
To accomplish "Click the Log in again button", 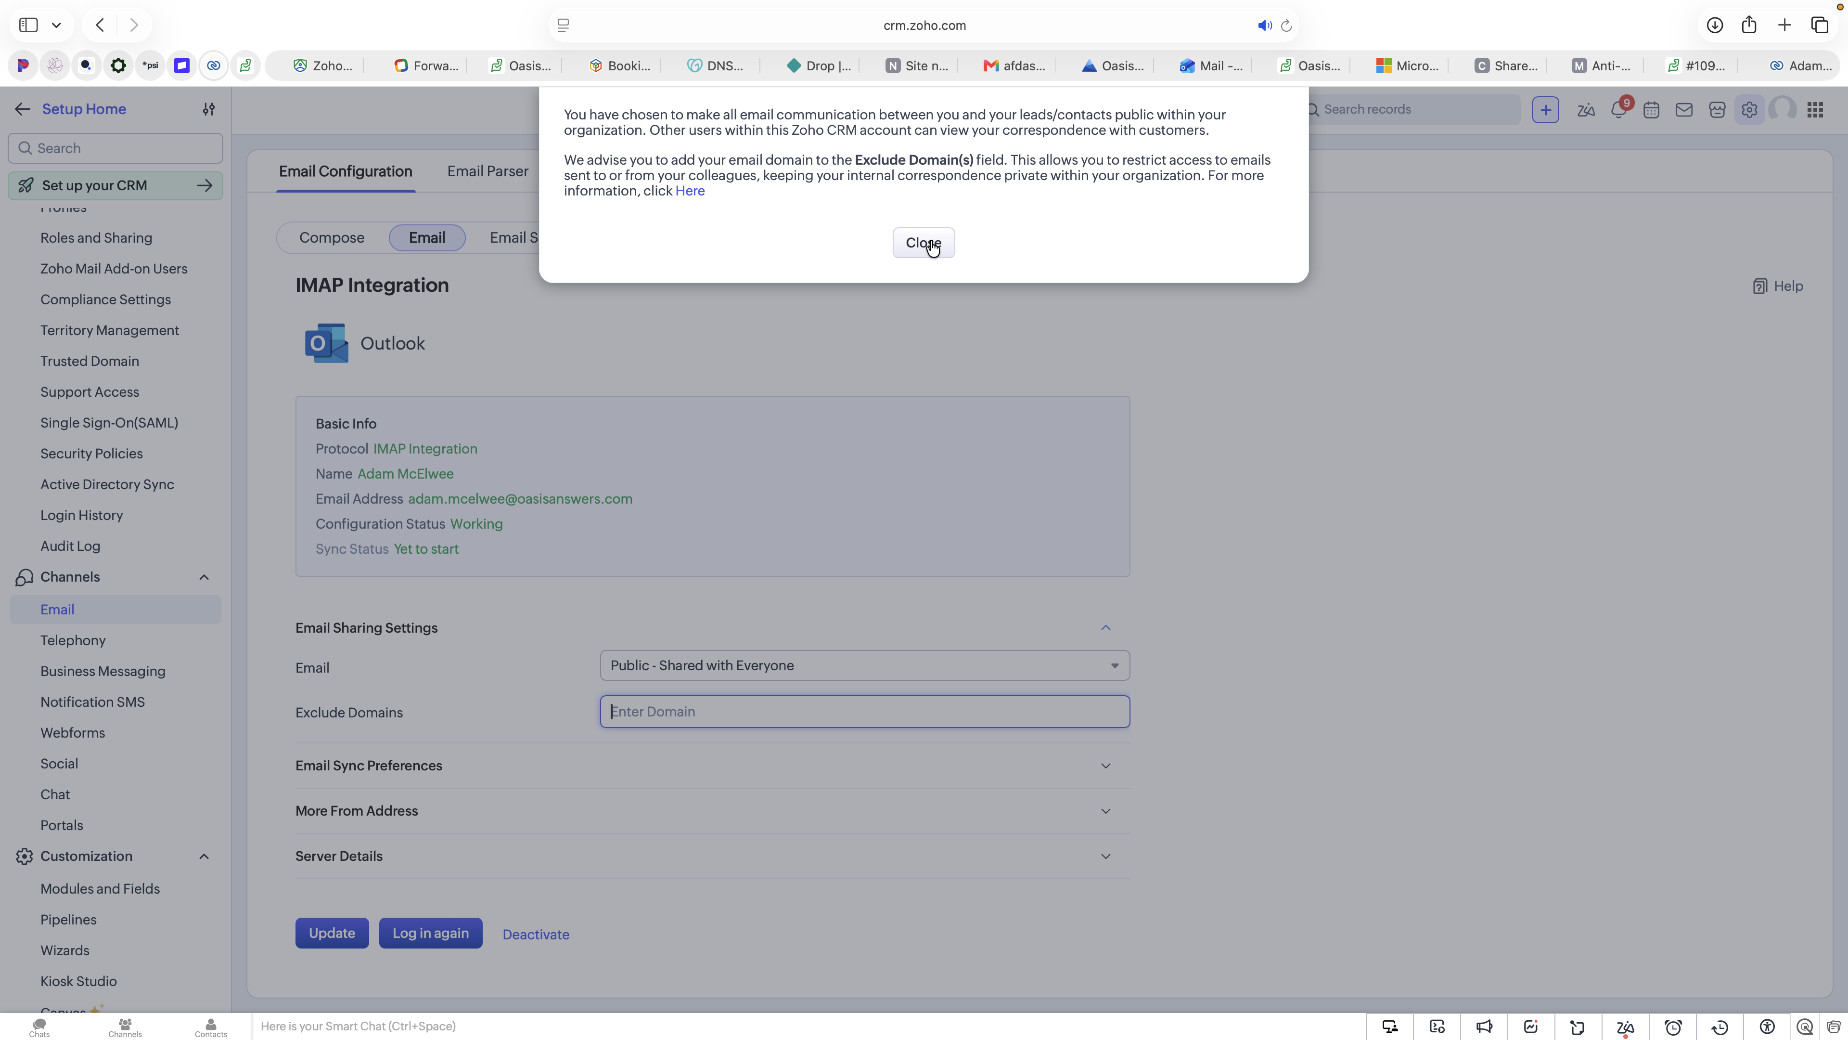I will coord(430,933).
